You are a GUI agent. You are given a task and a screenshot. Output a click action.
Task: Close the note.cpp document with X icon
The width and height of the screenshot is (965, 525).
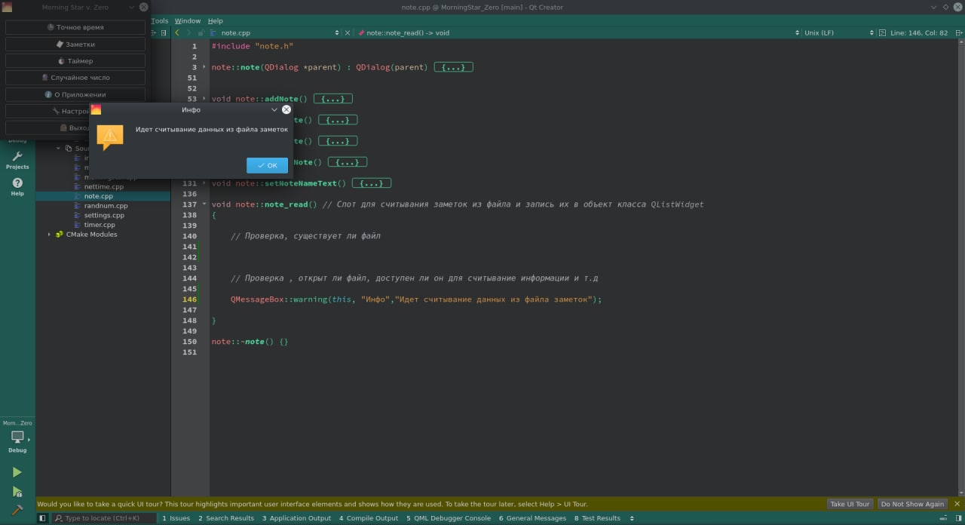point(348,33)
